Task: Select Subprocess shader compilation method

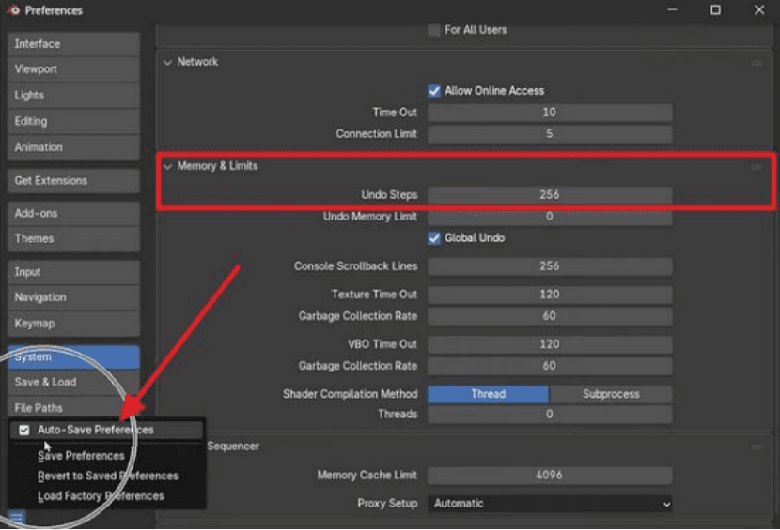Action: [x=611, y=394]
